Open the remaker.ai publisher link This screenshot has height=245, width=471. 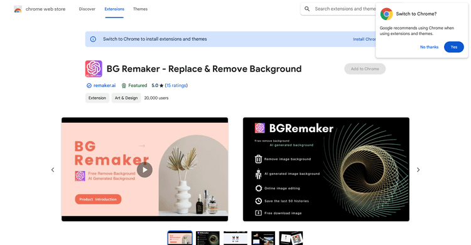point(104,86)
